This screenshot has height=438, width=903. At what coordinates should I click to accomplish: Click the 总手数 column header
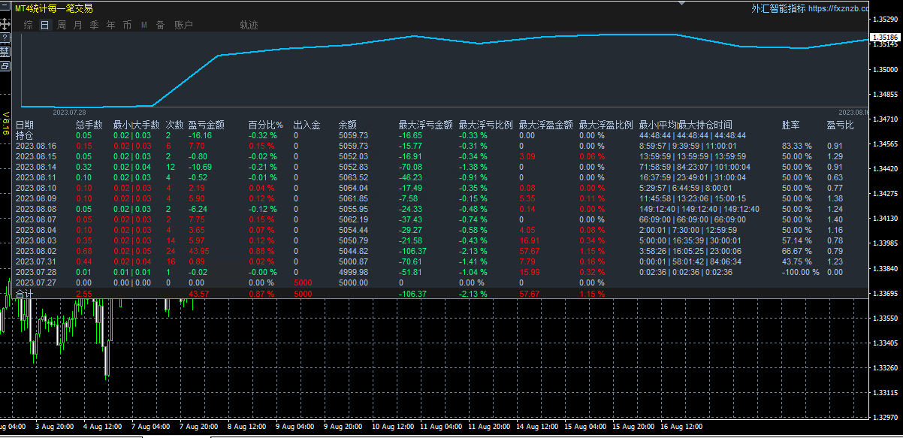(89, 125)
